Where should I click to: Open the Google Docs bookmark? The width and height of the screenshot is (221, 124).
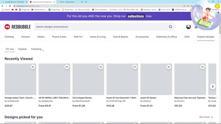(24, 10)
